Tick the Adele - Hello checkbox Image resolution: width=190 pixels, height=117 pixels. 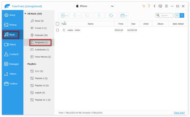[x=57, y=30]
